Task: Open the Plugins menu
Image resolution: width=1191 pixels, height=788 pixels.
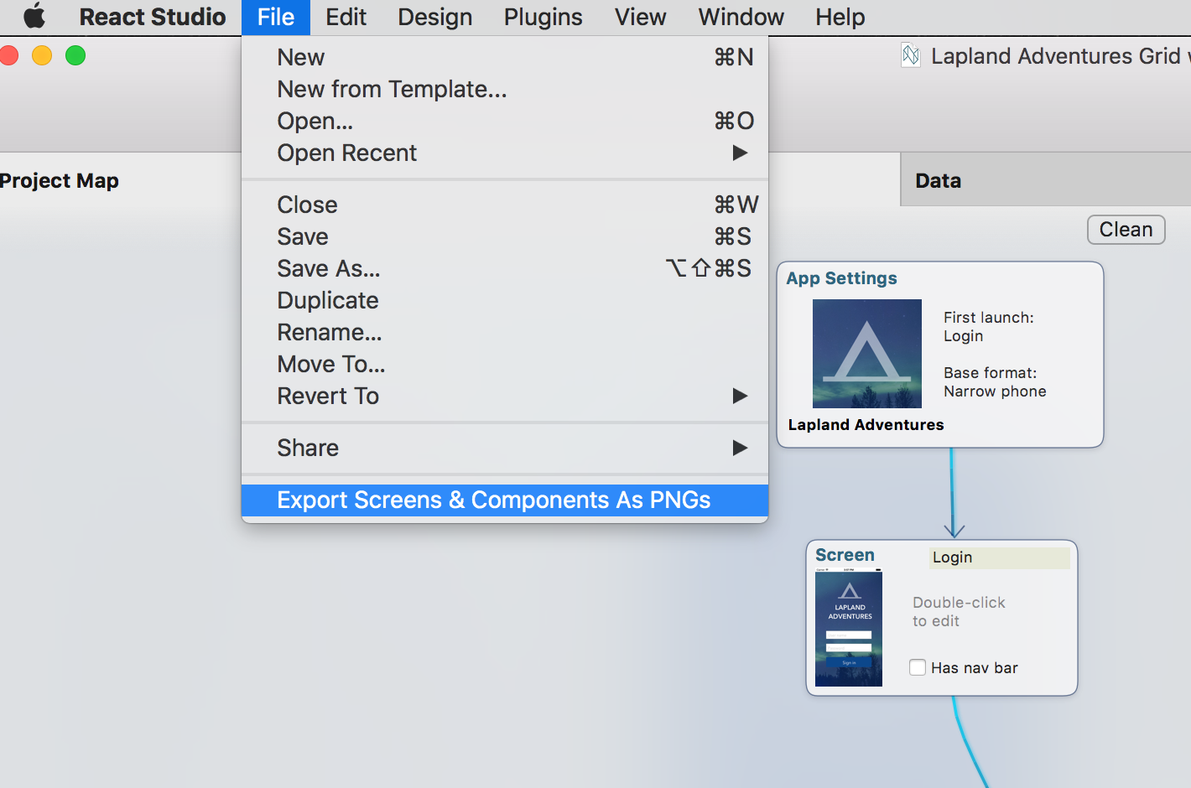Action: (543, 17)
